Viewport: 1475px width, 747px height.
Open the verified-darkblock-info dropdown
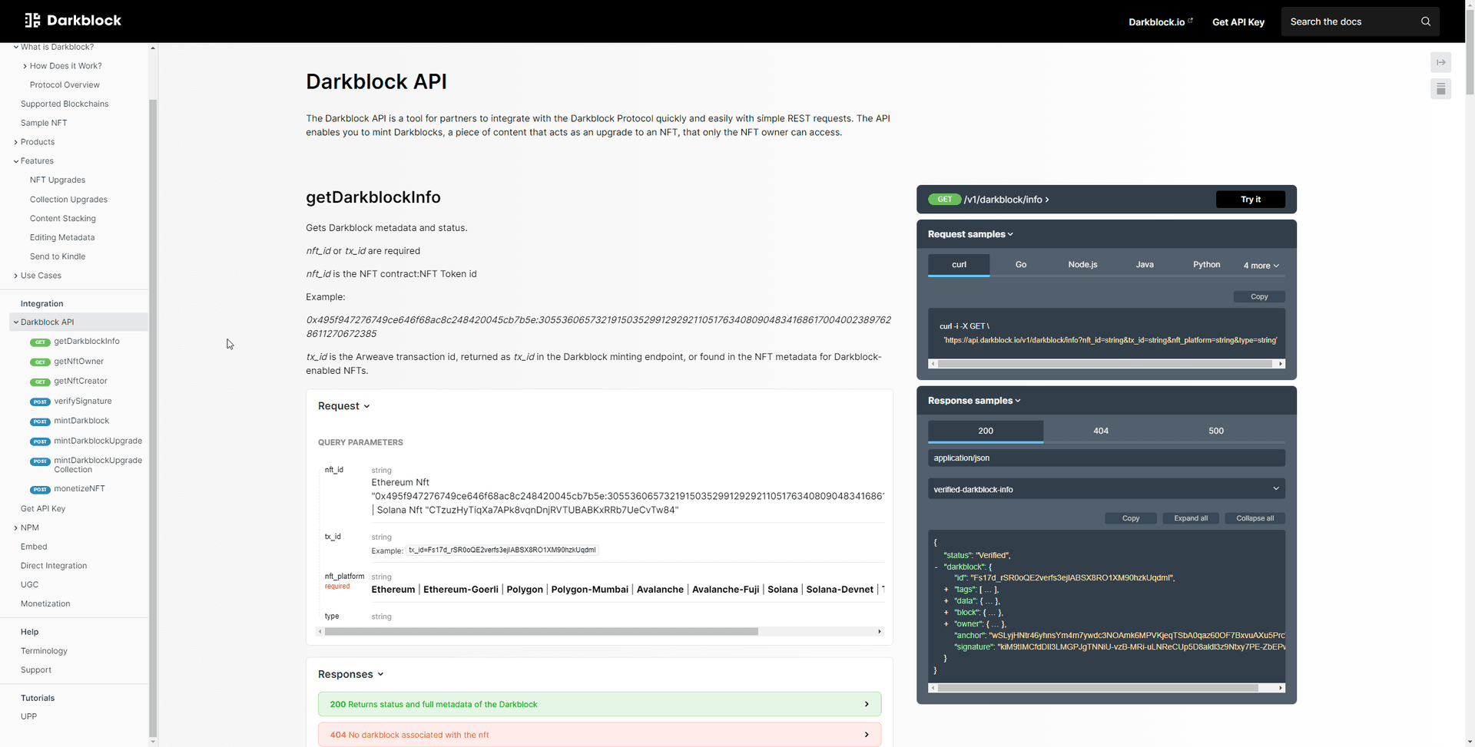click(x=1105, y=489)
